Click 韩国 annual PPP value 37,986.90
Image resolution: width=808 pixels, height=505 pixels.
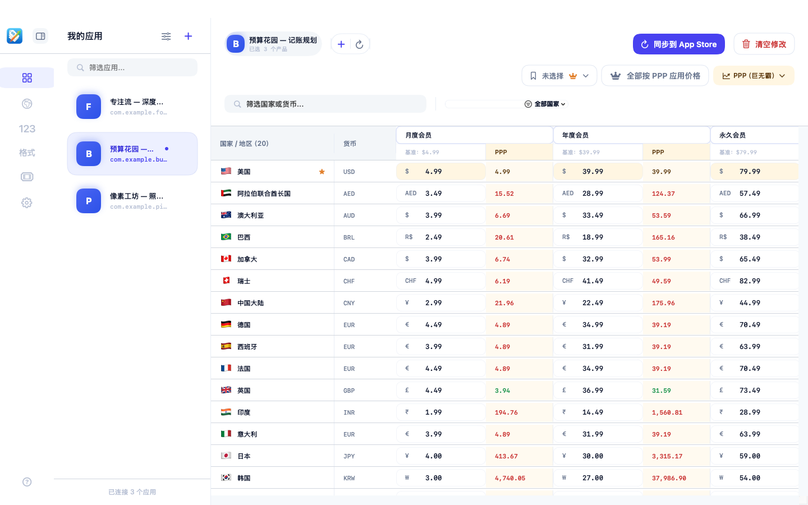669,478
